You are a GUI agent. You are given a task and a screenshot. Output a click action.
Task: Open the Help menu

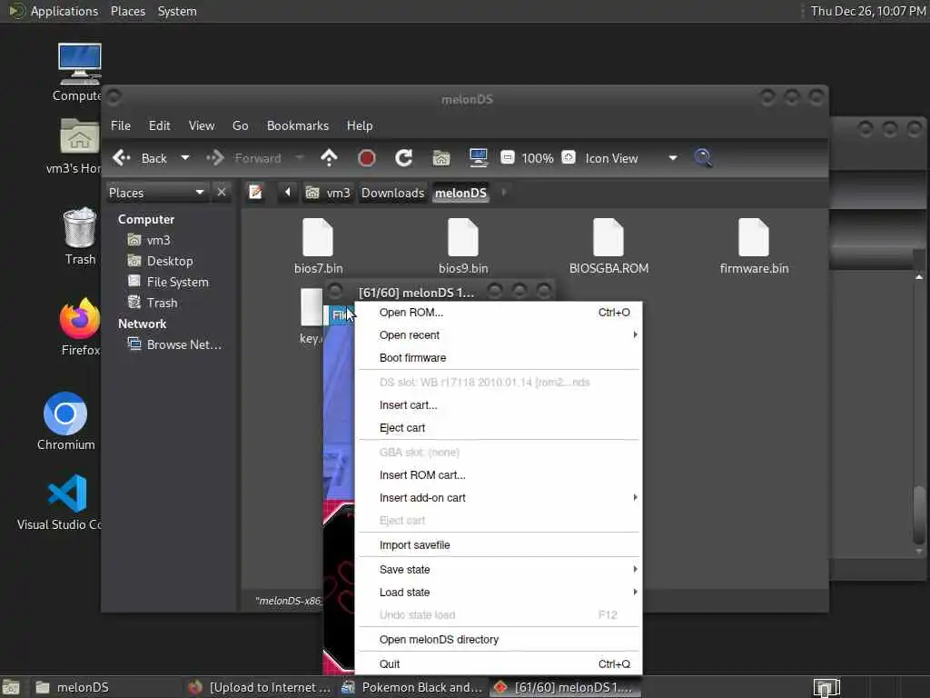point(360,125)
